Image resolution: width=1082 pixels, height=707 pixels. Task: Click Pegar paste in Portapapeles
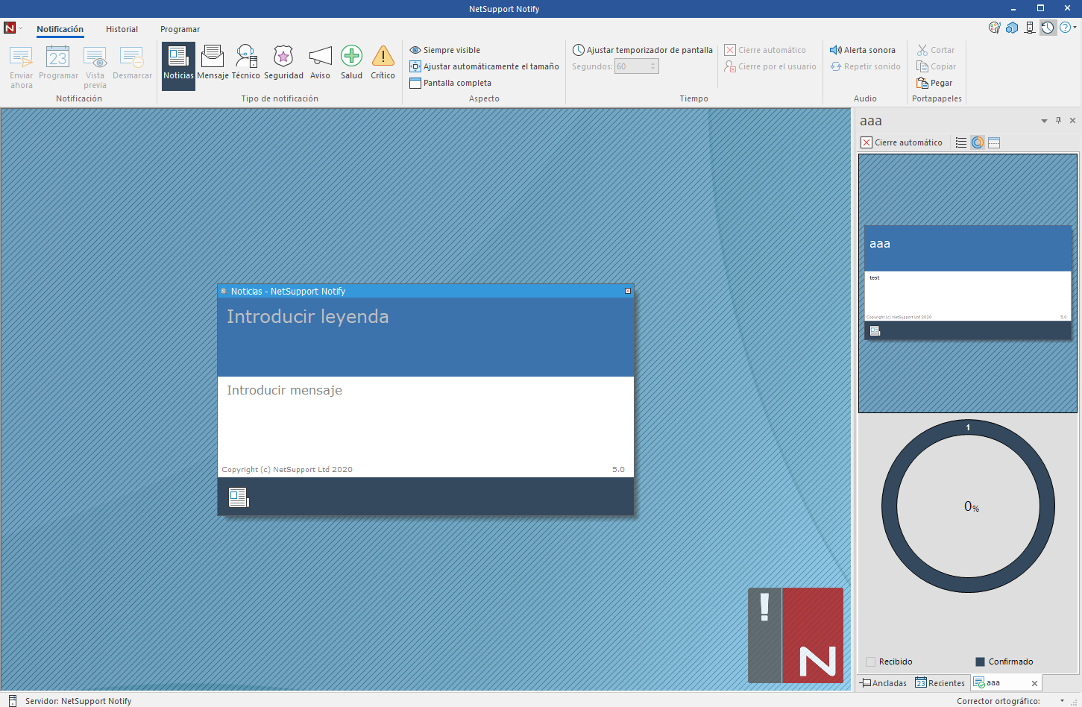pyautogui.click(x=934, y=83)
